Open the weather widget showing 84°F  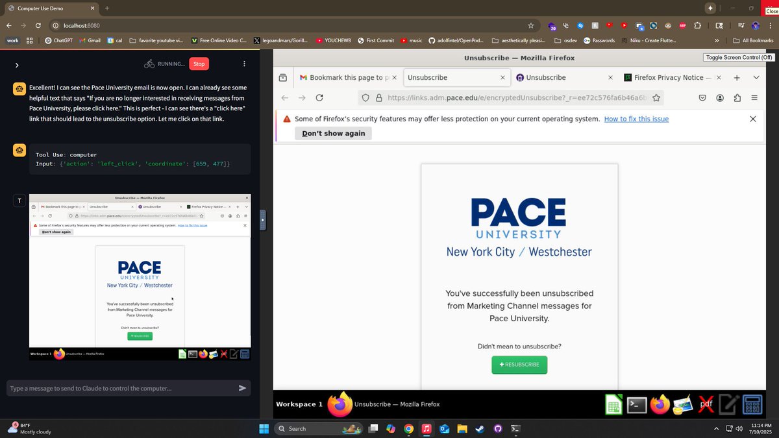pyautogui.click(x=29, y=428)
